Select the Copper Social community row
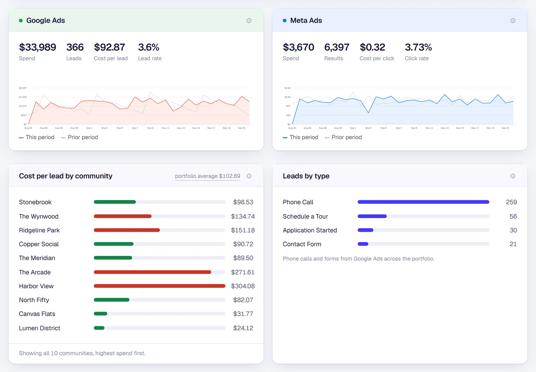Image resolution: width=536 pixels, height=372 pixels. 137,244
